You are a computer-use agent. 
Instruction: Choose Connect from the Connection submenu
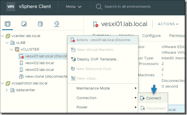[153, 98]
